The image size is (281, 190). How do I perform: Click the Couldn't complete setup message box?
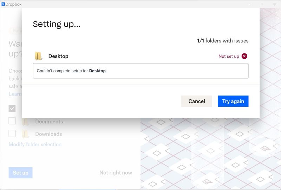(x=140, y=71)
